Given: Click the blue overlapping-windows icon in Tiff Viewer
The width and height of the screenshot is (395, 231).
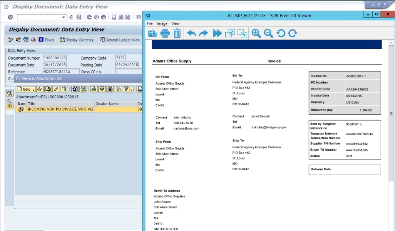Looking at the screenshot, I should pos(230,33).
